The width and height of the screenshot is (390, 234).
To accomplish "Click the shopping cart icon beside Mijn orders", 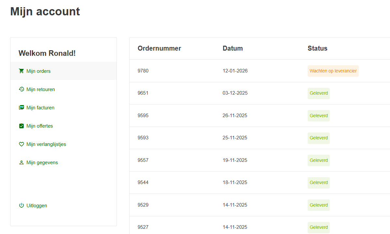I will pyautogui.click(x=21, y=71).
